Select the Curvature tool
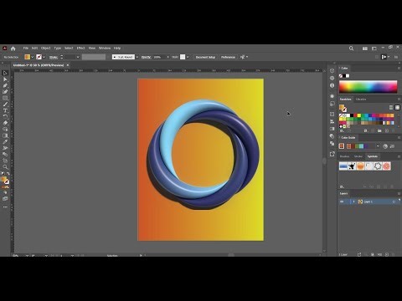402x301 pixels. tap(5, 92)
